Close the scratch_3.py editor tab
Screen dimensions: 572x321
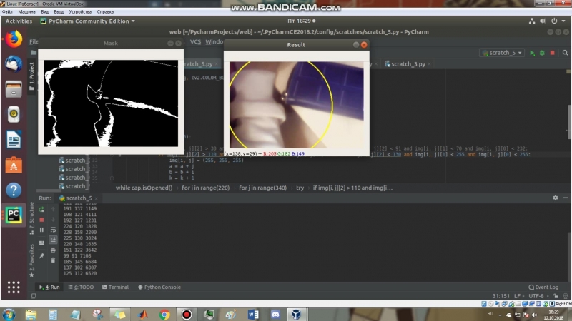(430, 64)
